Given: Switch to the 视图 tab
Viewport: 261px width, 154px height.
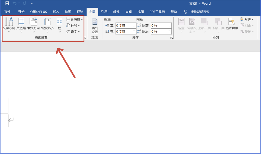Looking at the screenshot, I should [140, 12].
